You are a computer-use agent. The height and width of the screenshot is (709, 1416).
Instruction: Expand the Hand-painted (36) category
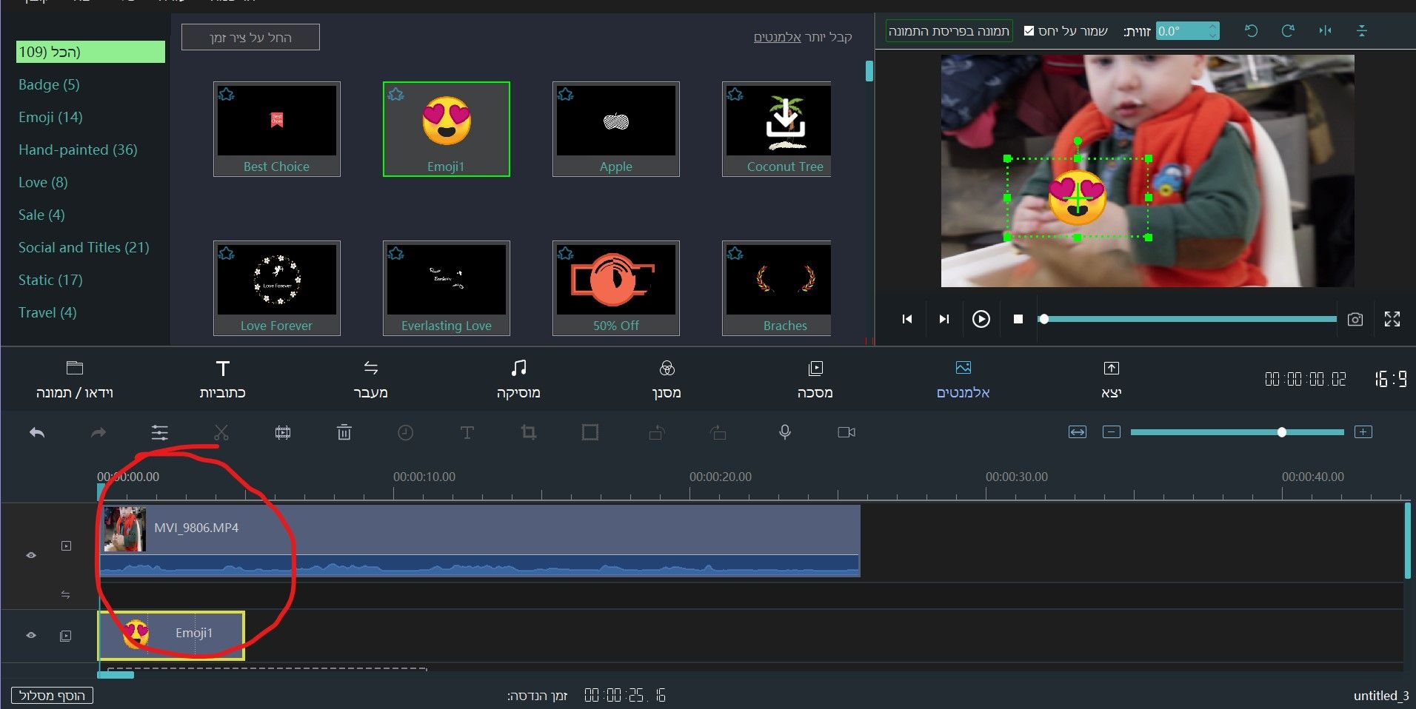point(78,150)
